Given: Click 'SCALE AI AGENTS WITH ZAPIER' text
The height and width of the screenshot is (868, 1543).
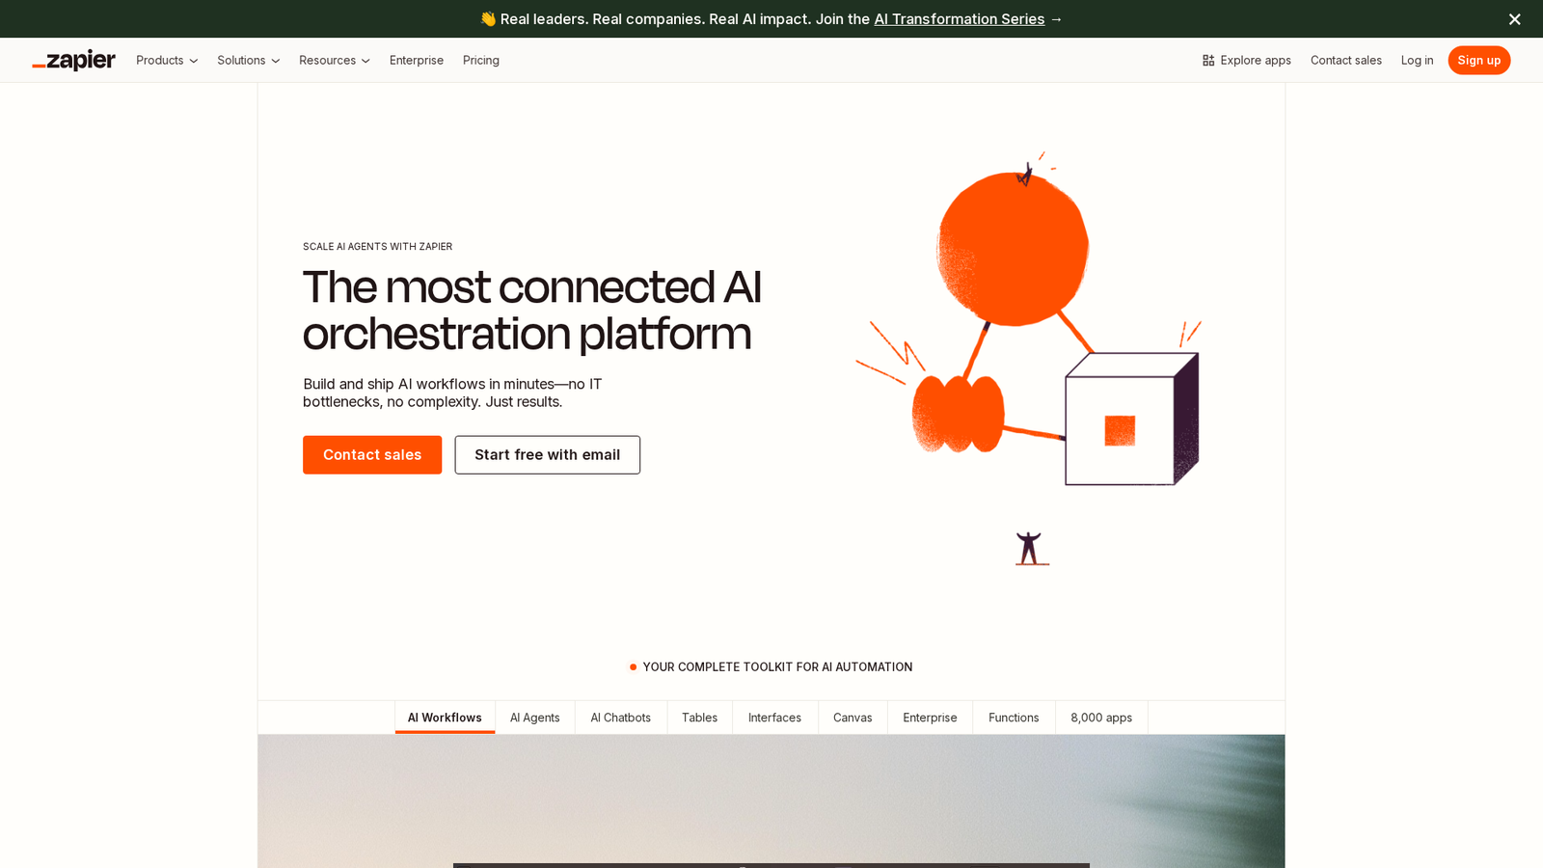Looking at the screenshot, I should [x=377, y=247].
